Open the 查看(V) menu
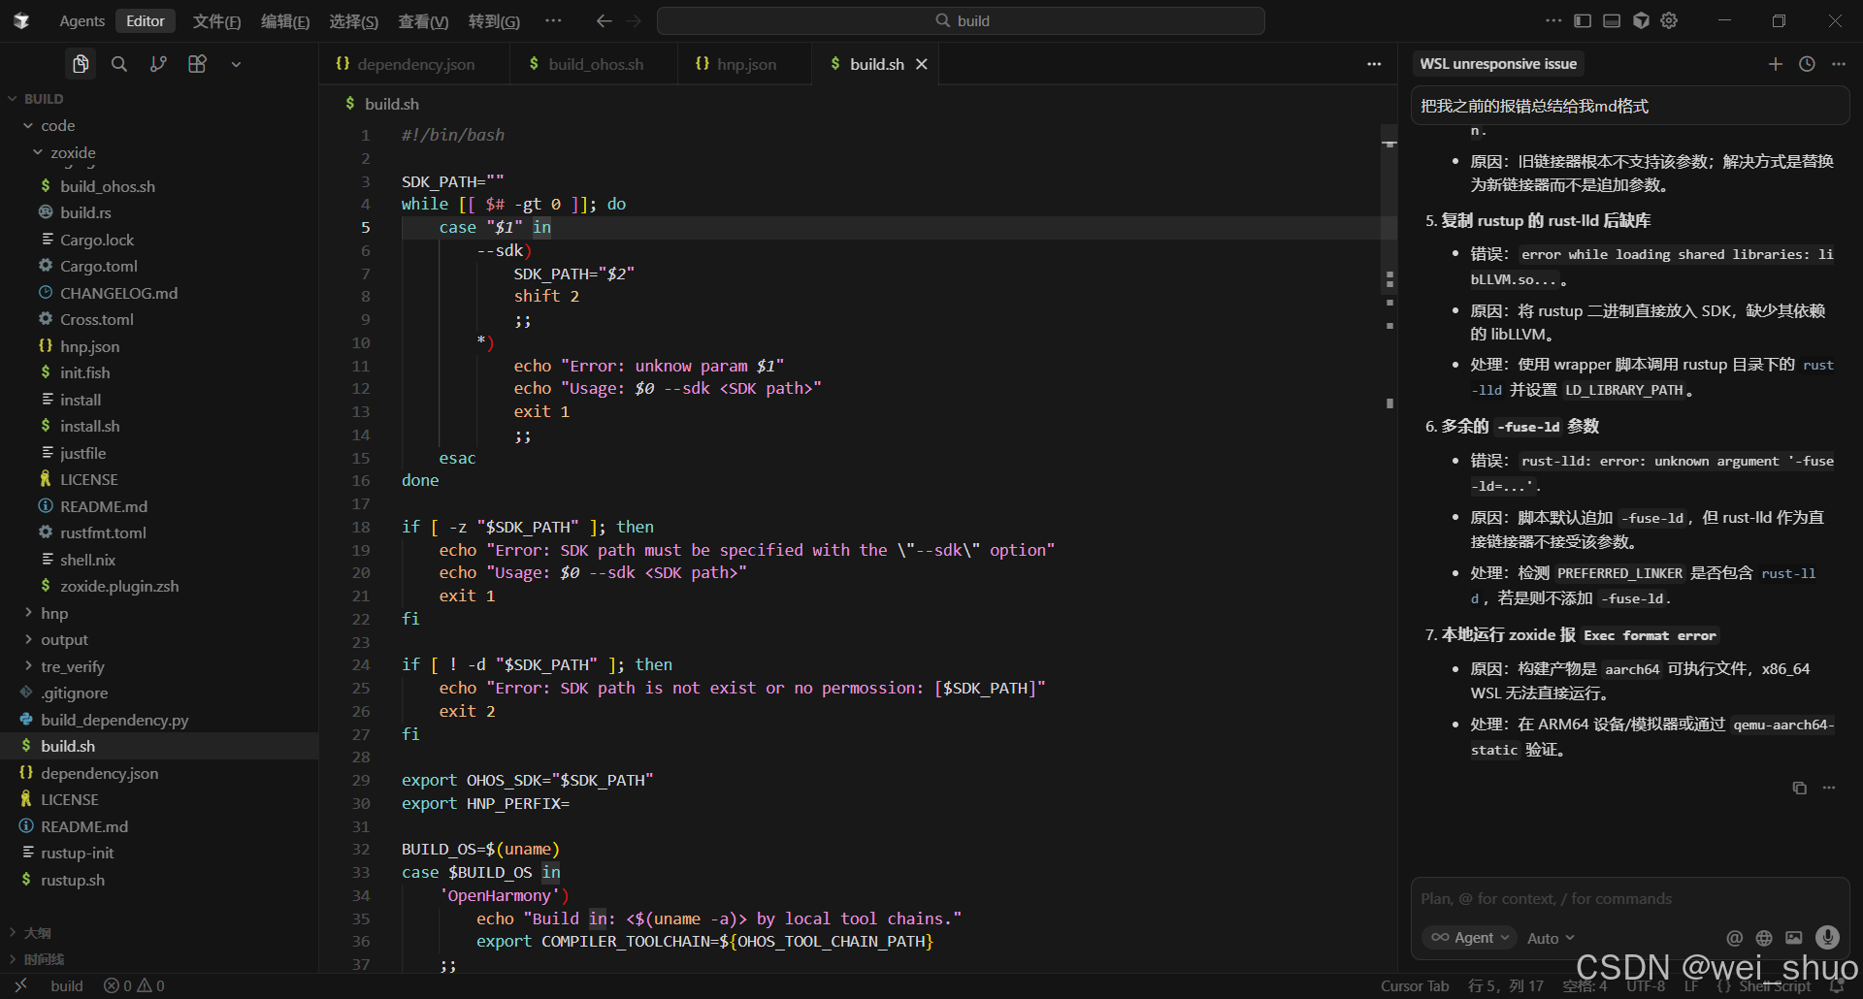The width and height of the screenshot is (1863, 999). point(423,20)
